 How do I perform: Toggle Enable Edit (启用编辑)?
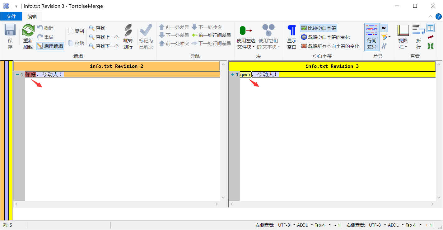(x=50, y=46)
